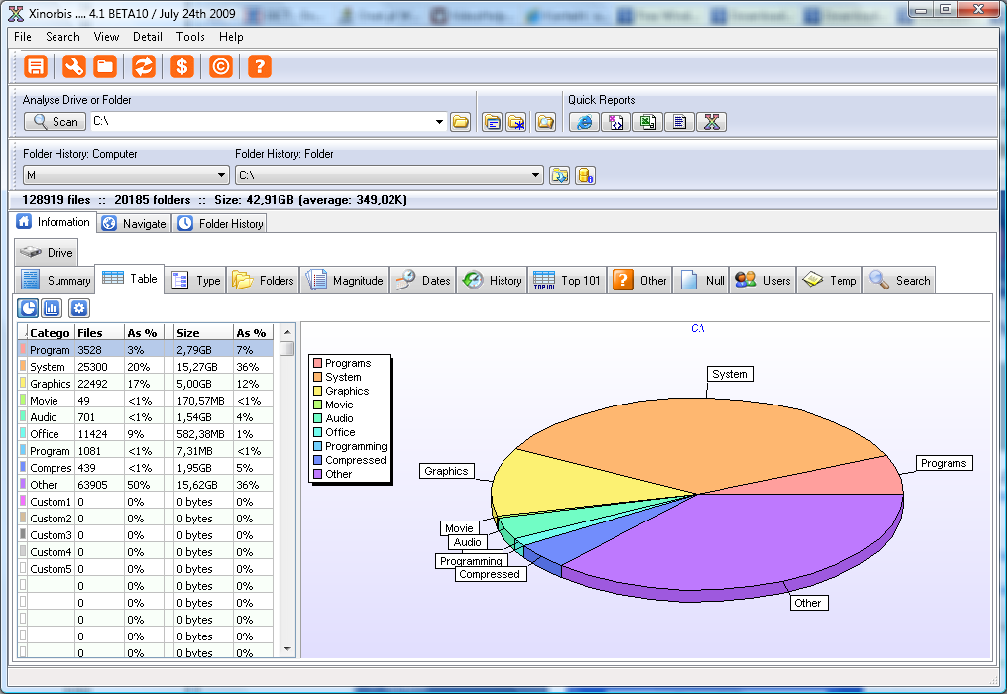The height and width of the screenshot is (694, 1007).
Task: Open help via the orange question mark icon
Action: point(260,66)
